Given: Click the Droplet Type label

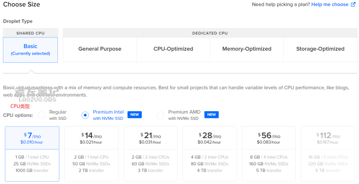Looking at the screenshot, I should tap(18, 21).
